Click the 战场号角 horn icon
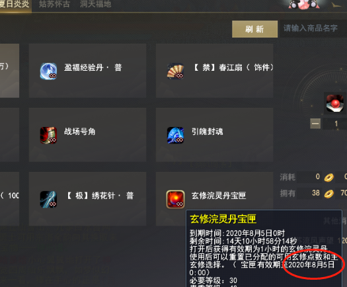The height and width of the screenshot is (287, 347). 48,136
